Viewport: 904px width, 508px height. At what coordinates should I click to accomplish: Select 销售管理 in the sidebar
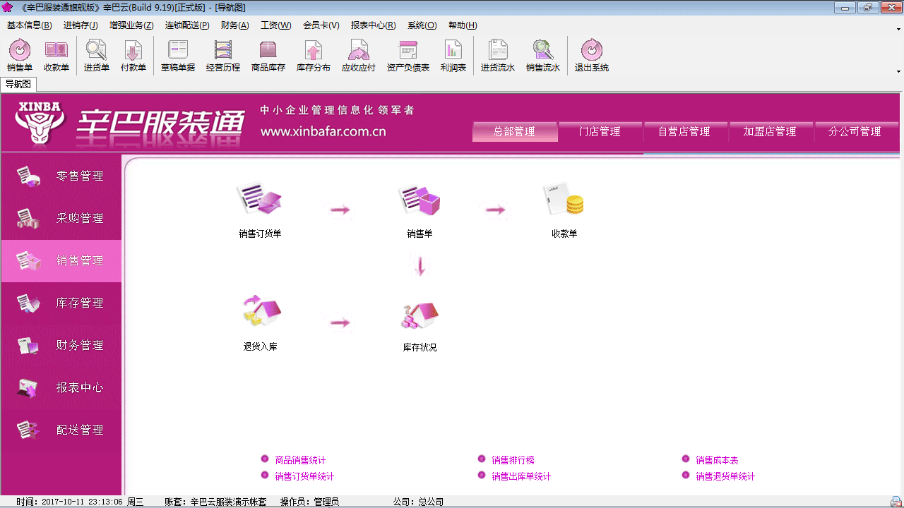pyautogui.click(x=61, y=261)
